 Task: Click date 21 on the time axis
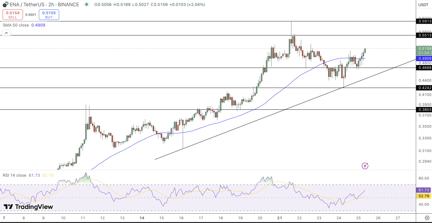click(279, 218)
